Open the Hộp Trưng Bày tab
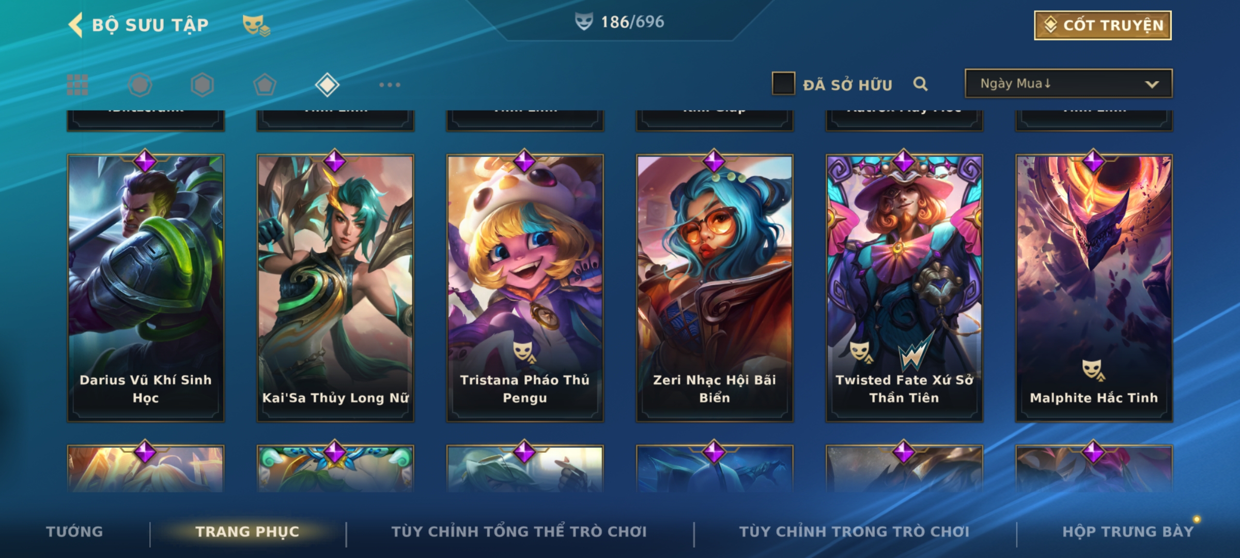This screenshot has height=558, width=1240. click(1128, 532)
